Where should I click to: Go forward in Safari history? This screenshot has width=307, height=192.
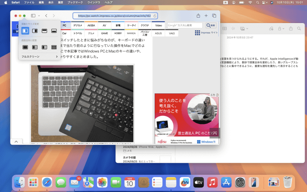(54, 16)
